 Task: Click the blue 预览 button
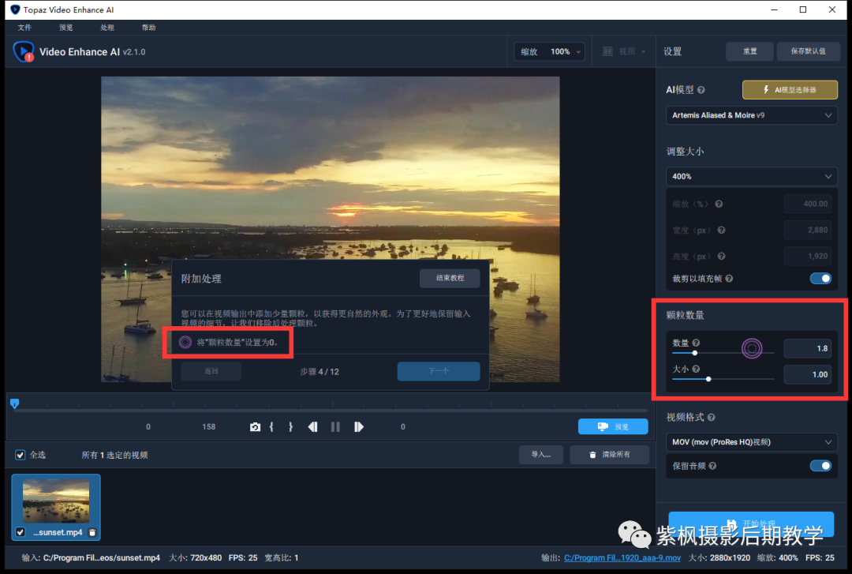[613, 426]
